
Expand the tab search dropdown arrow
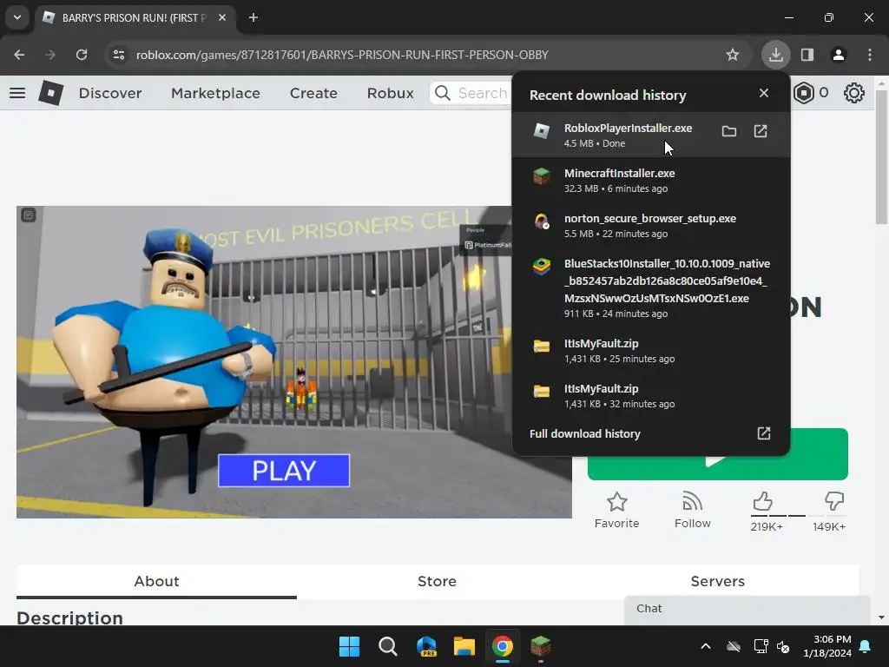click(17, 17)
